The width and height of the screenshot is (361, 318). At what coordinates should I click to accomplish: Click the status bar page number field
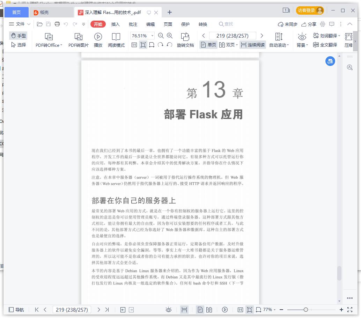pos(72,310)
